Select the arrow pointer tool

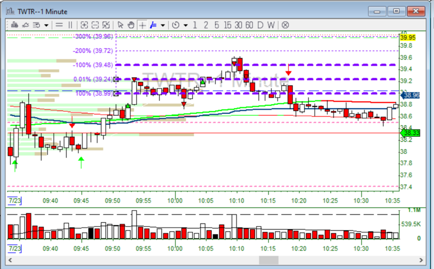(x=121, y=25)
